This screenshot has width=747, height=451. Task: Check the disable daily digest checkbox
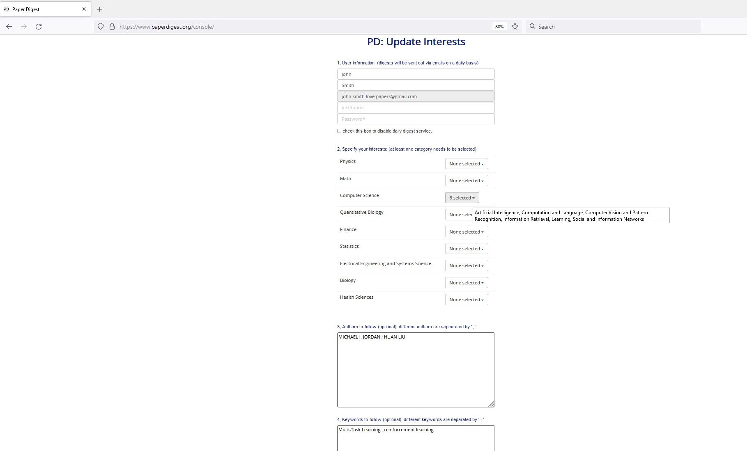click(x=339, y=131)
